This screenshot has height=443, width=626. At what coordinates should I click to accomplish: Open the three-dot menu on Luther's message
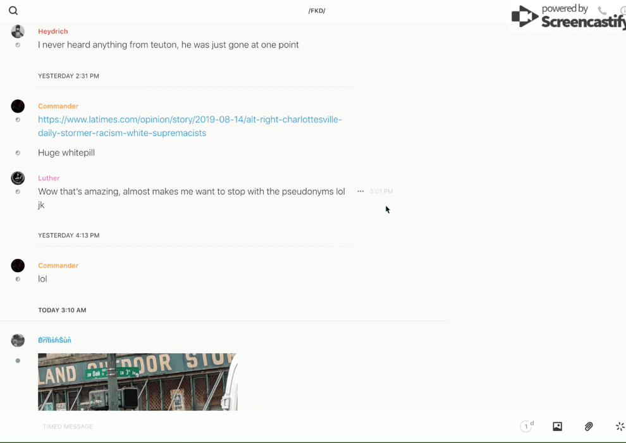[x=360, y=191]
